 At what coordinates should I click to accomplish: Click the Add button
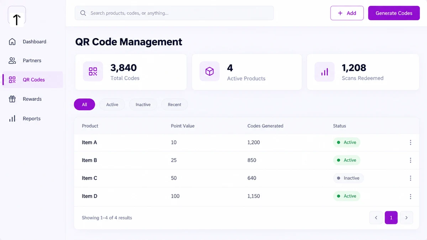point(347,13)
